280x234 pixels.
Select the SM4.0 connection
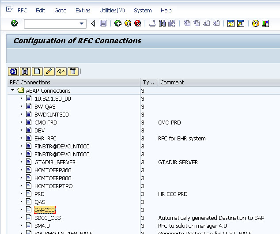42,226
